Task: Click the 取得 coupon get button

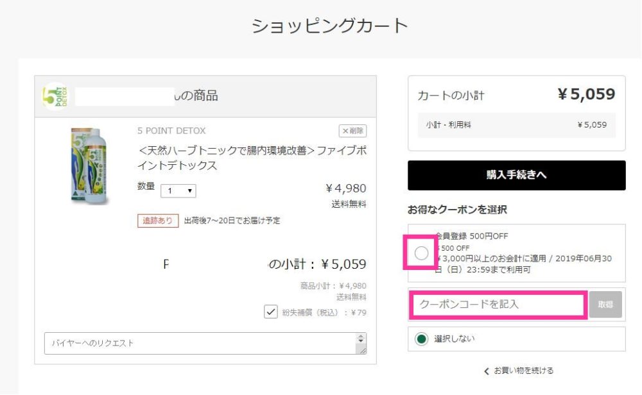Action: pyautogui.click(x=605, y=305)
